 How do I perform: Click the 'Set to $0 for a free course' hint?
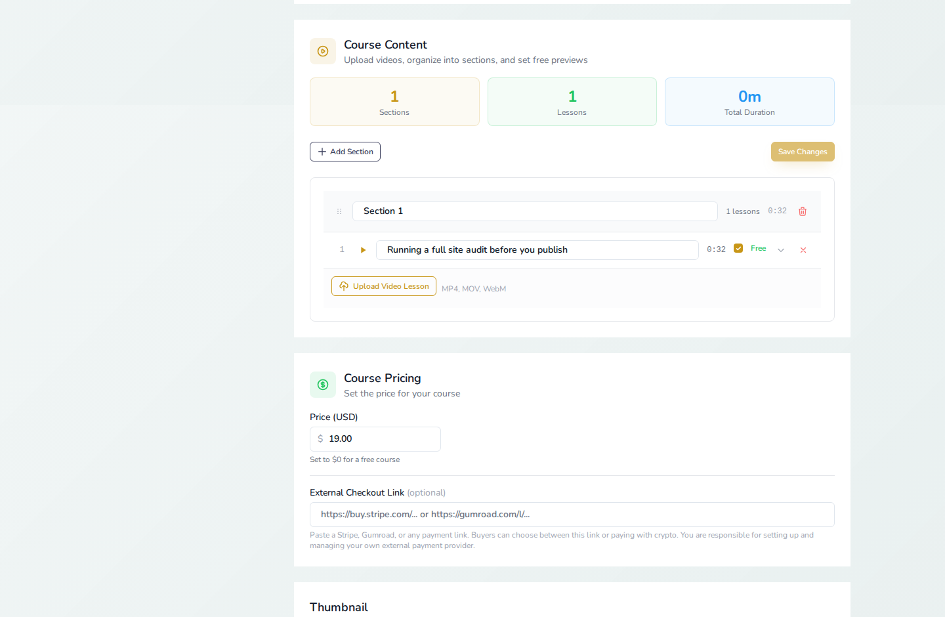pos(354,459)
